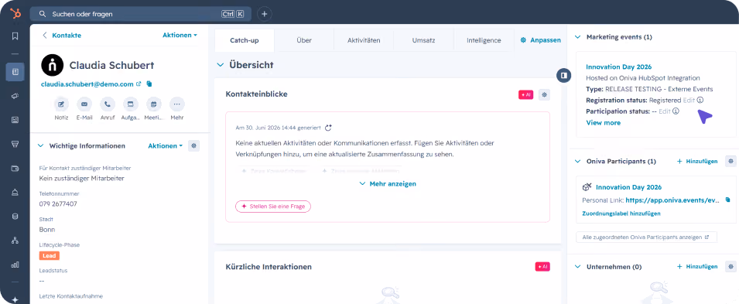
Task: Click AI badge in Kontakteinblicke card
Action: 525,94
